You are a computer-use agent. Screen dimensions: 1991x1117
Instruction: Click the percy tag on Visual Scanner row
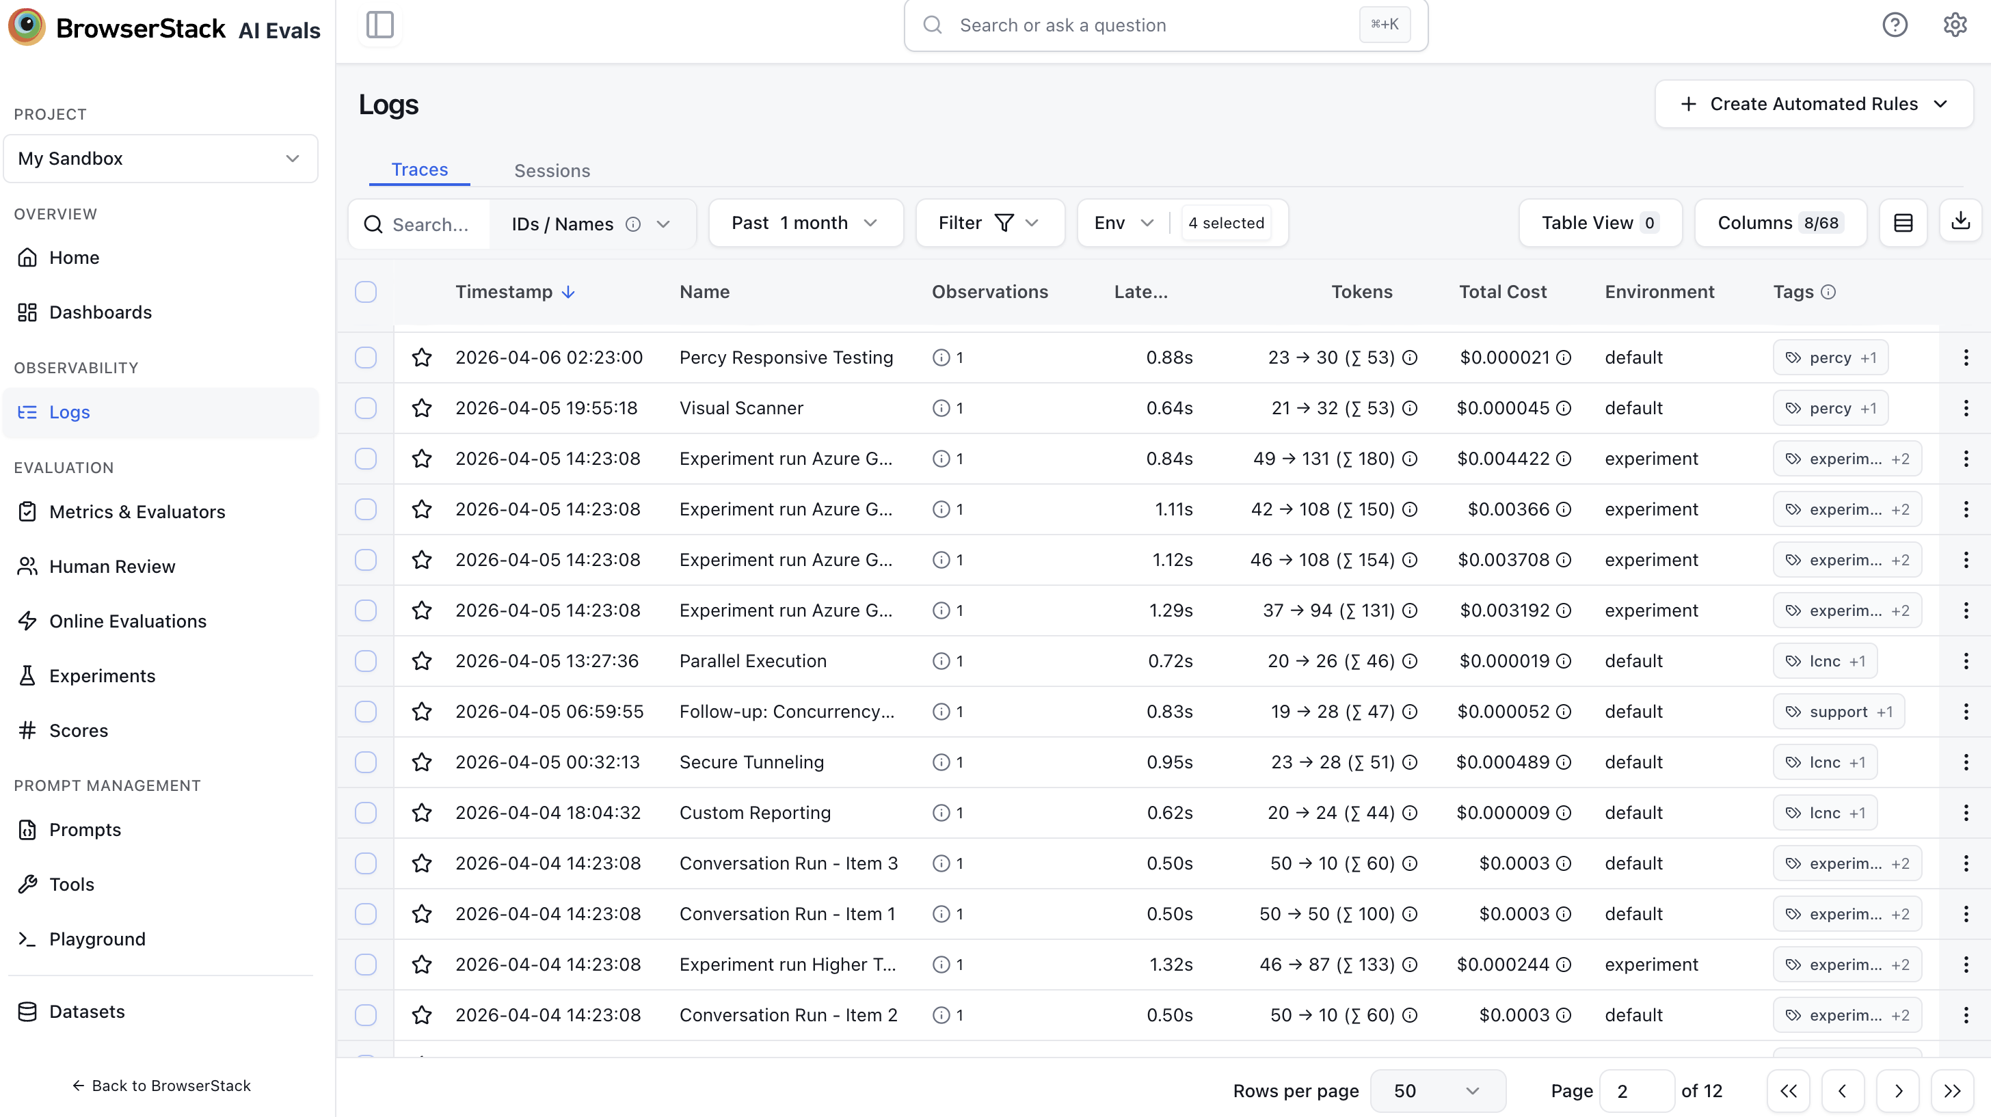click(x=1830, y=408)
